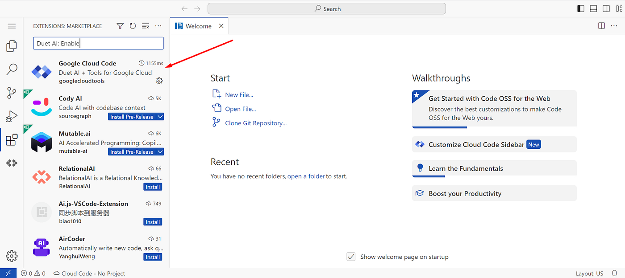
Task: Click the Open File... link
Action: coord(240,109)
